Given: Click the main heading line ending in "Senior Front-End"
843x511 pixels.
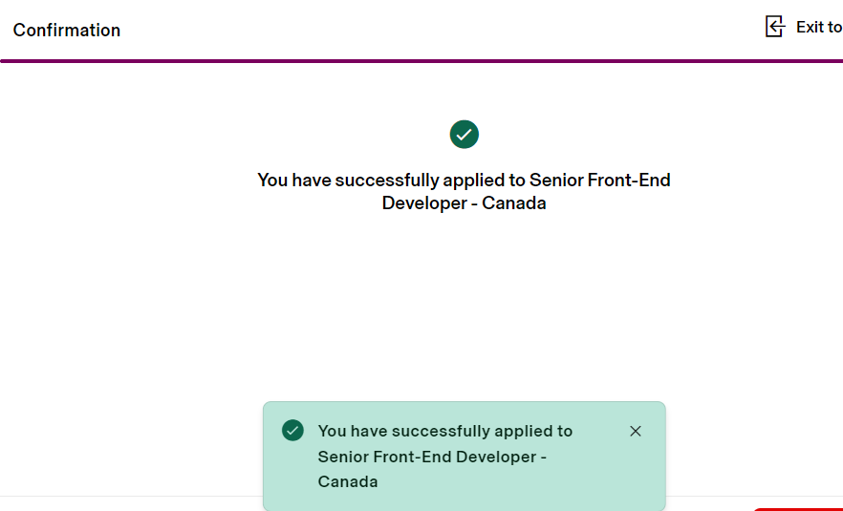Looking at the screenshot, I should [x=465, y=180].
